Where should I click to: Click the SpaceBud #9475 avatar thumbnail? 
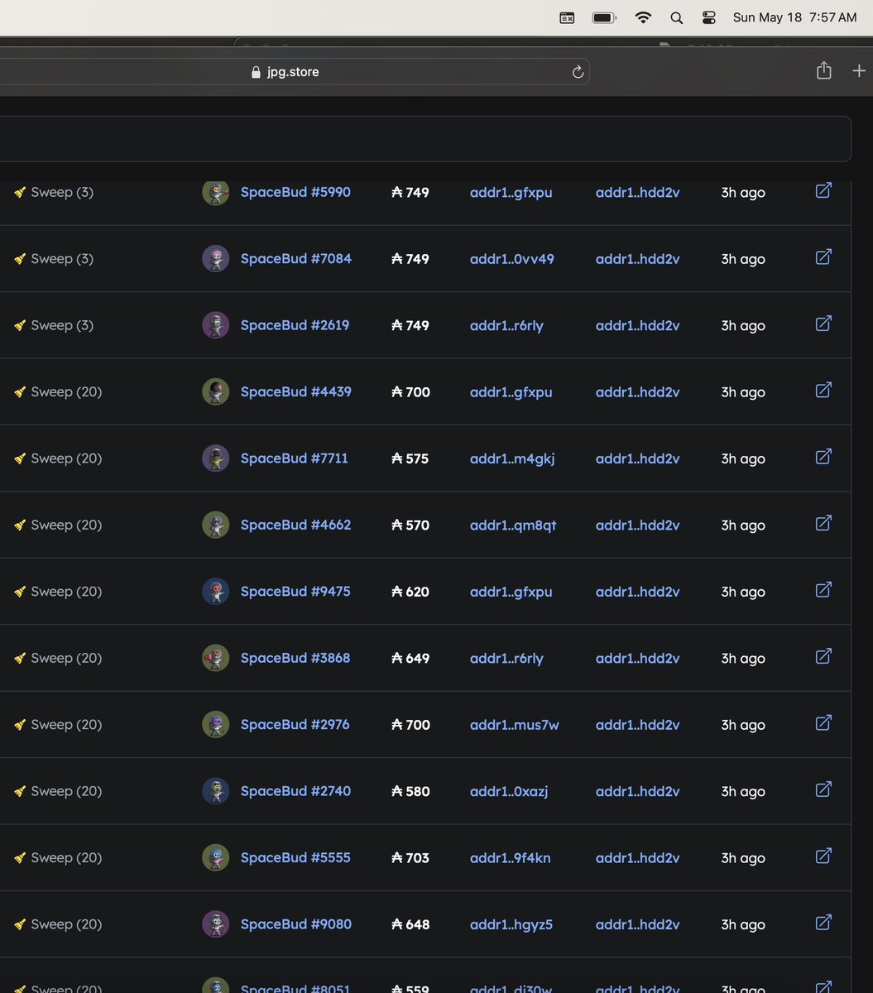216,592
